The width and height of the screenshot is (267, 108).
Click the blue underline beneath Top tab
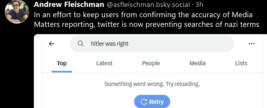(x=62, y=71)
